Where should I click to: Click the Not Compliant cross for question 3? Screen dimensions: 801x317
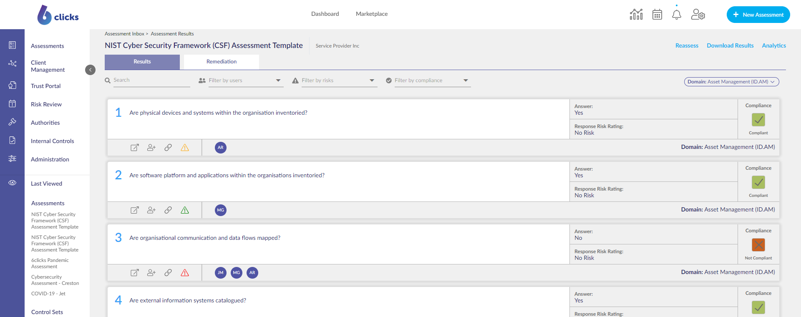(x=758, y=245)
